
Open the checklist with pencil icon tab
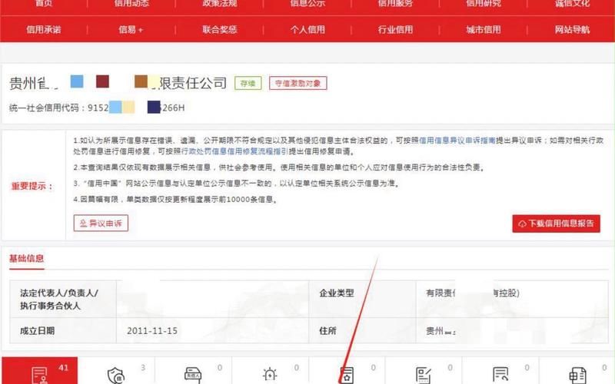click(x=424, y=371)
